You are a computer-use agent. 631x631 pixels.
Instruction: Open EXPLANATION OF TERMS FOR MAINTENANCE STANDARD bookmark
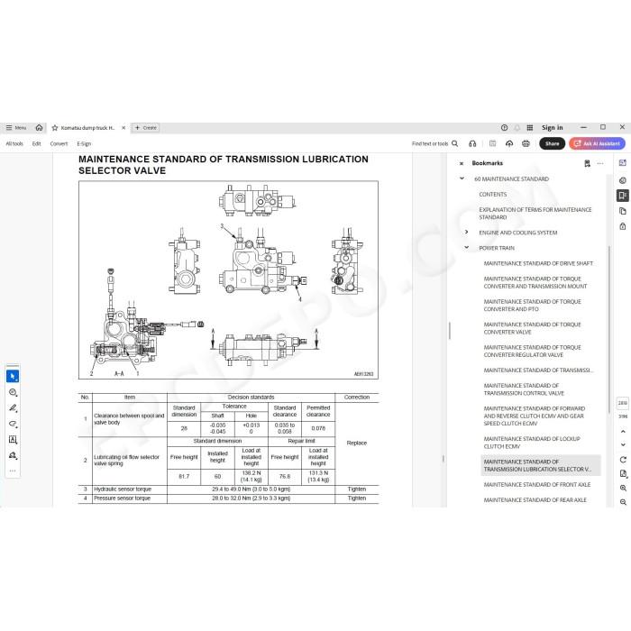535,214
